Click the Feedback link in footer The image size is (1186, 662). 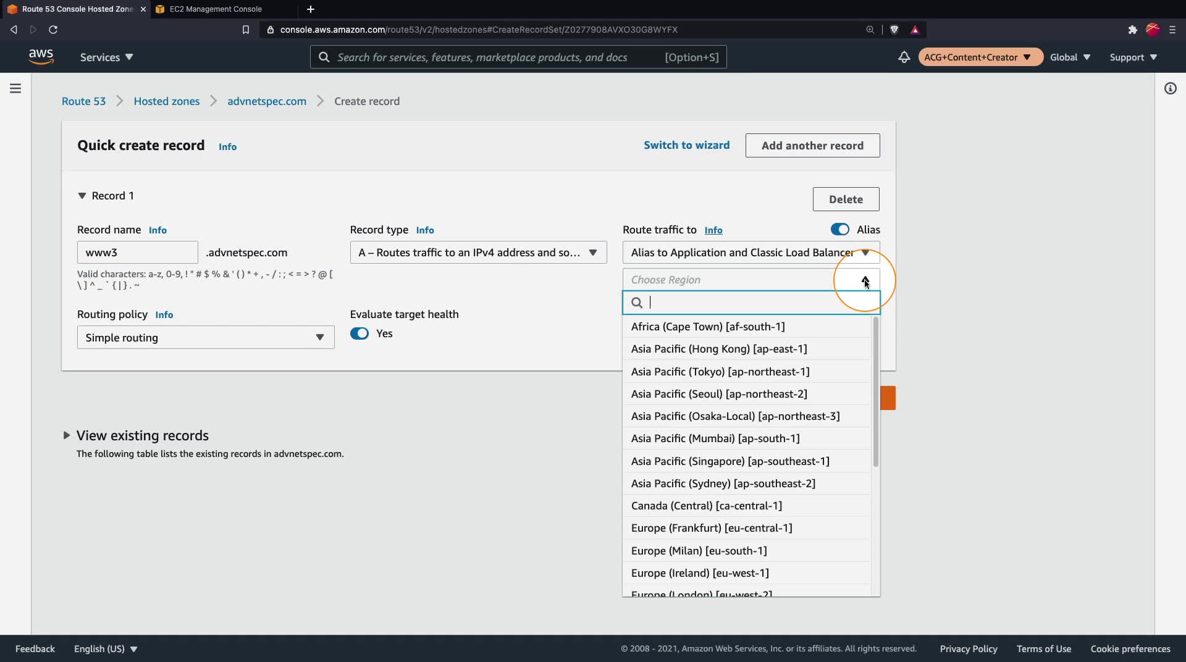[35, 648]
